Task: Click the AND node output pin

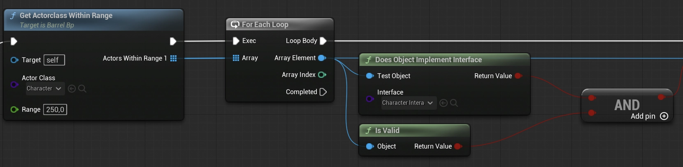Action: (x=661, y=97)
